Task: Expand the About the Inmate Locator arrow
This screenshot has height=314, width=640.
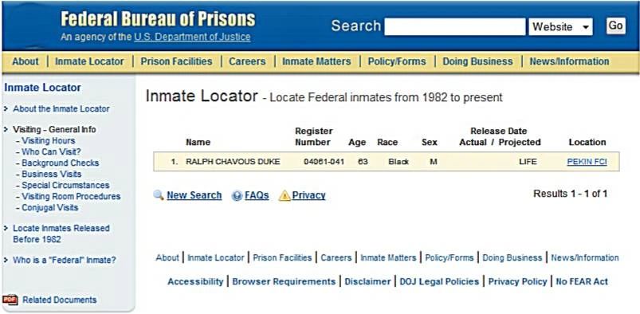Action: click(x=6, y=108)
